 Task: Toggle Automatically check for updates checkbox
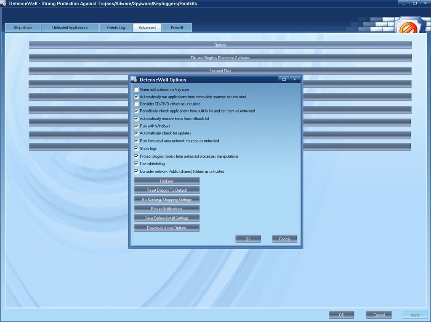pyautogui.click(x=136, y=133)
